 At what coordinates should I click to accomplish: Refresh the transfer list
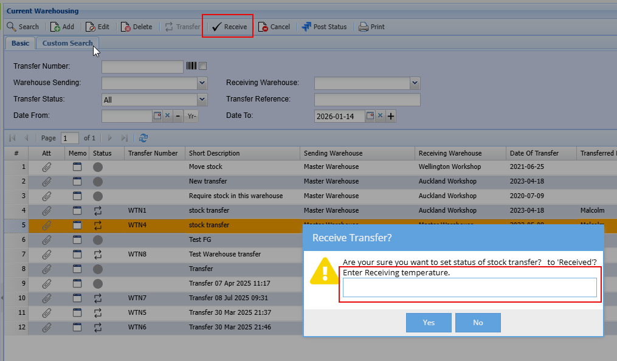click(x=143, y=138)
